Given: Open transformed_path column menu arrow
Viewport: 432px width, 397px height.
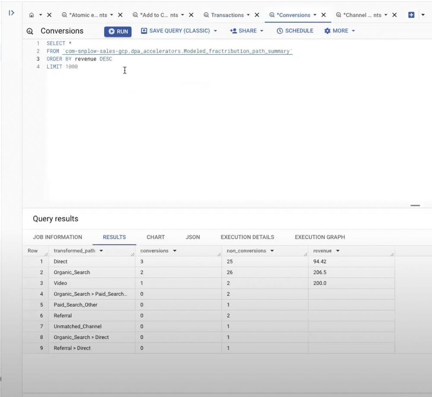Looking at the screenshot, I should pyautogui.click(x=101, y=251).
